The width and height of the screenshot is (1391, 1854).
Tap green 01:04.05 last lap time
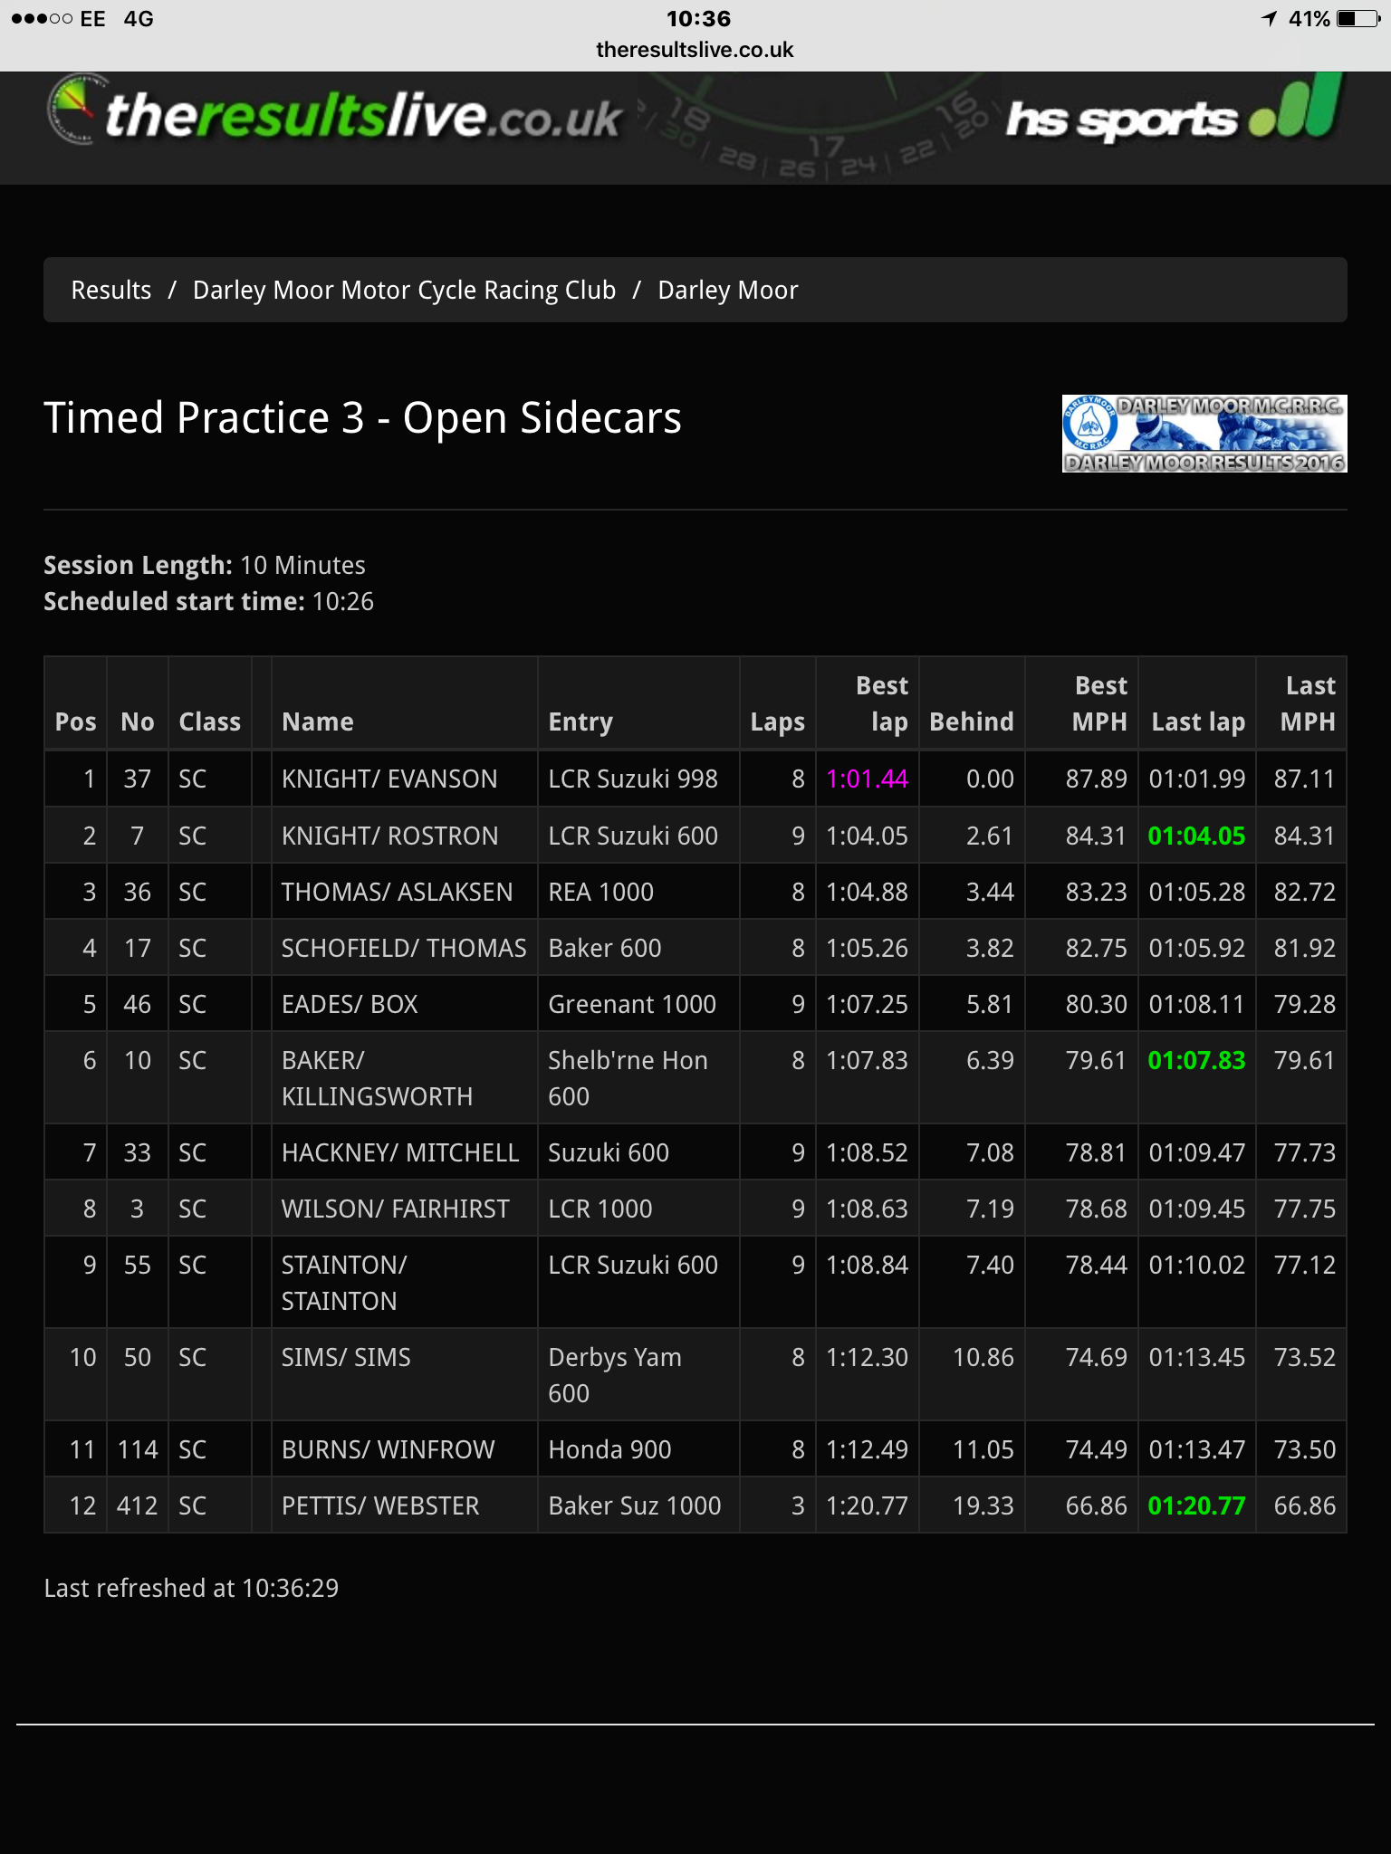coord(1196,836)
